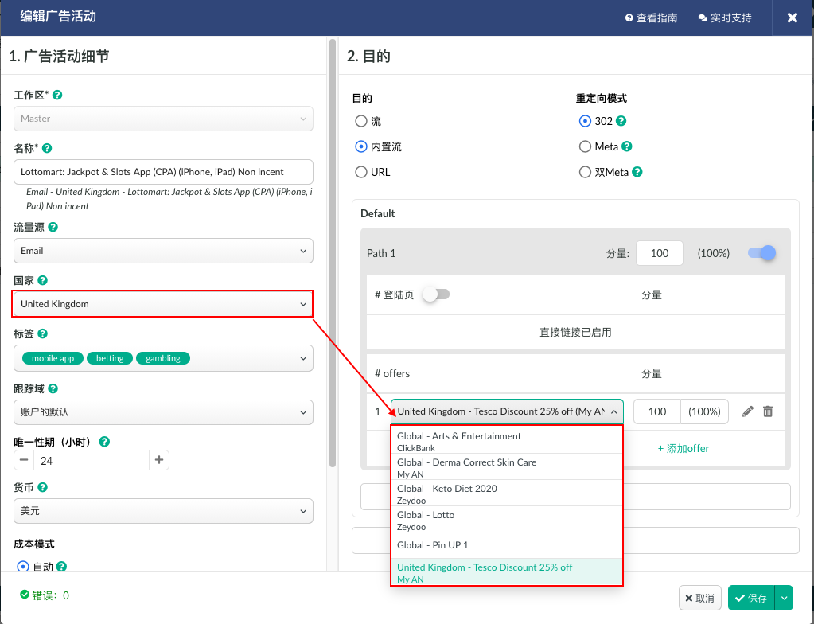
Task: Open 货币 美元 dropdown
Action: 163,511
